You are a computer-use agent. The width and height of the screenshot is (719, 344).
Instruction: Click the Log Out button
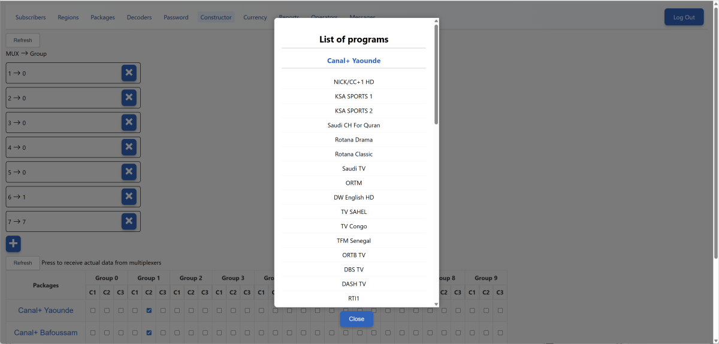pyautogui.click(x=684, y=17)
